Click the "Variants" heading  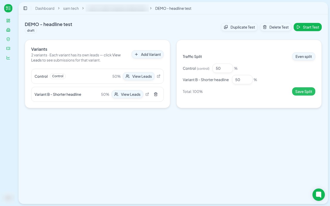39,49
